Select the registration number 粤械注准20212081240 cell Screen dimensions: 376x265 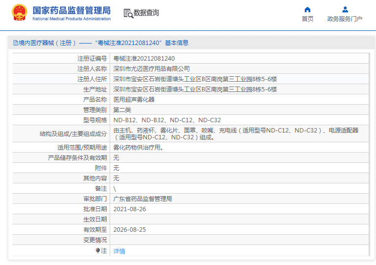pyautogui.click(x=144, y=58)
